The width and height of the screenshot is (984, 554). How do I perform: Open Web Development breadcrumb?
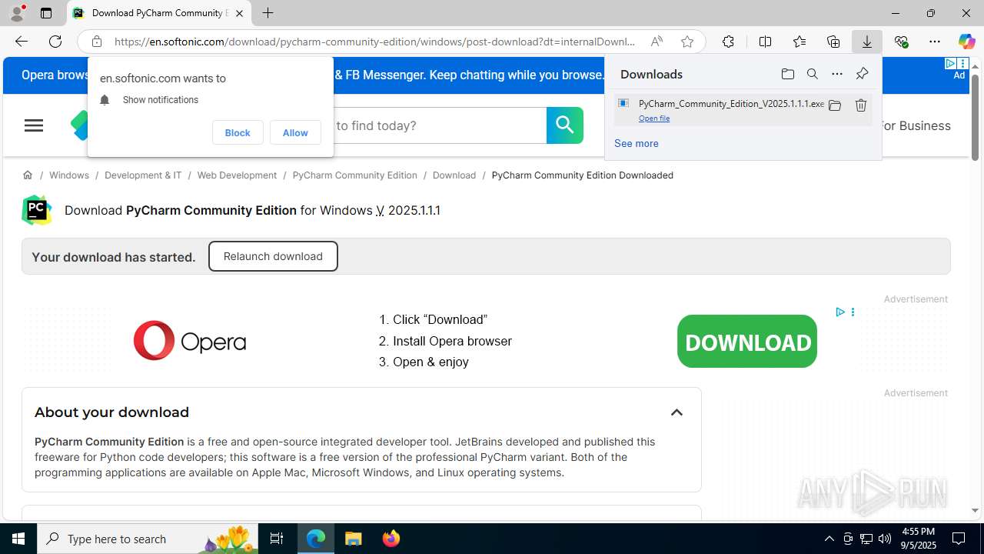[237, 175]
